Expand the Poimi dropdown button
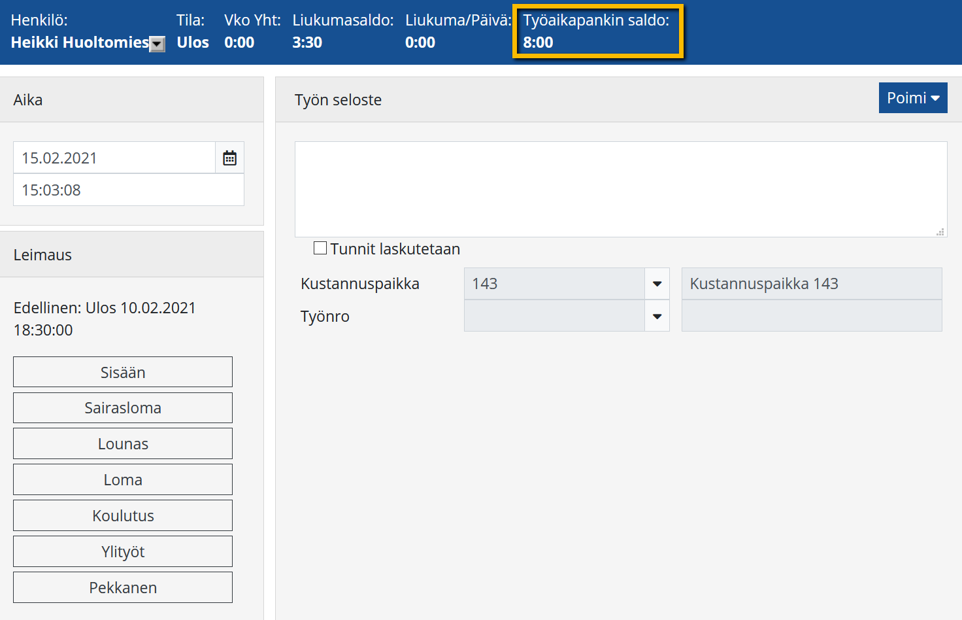 pyautogui.click(x=912, y=98)
